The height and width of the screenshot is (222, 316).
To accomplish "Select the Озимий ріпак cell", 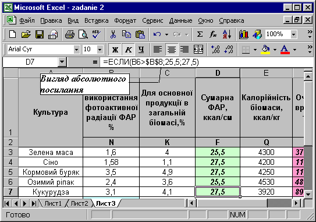I will 51,182.
